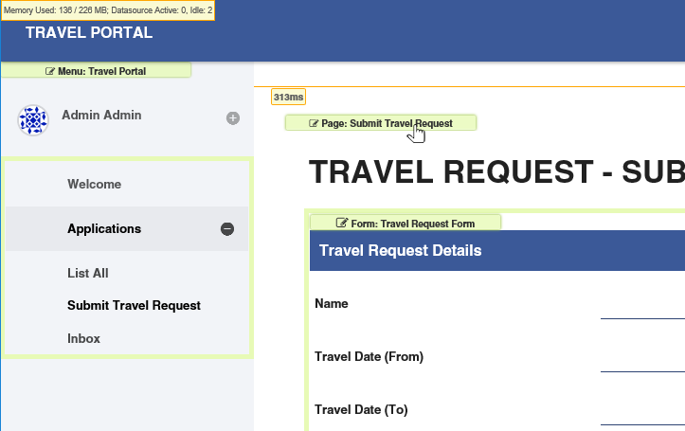The image size is (685, 431).
Task: Click the 313ms performance badge
Action: [x=288, y=98]
